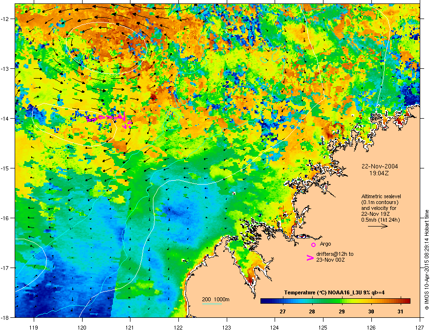Image resolution: width=430 pixels, height=332 pixels.
Task: Click the 'drifters@12h to' legend label
Action: (x=335, y=254)
